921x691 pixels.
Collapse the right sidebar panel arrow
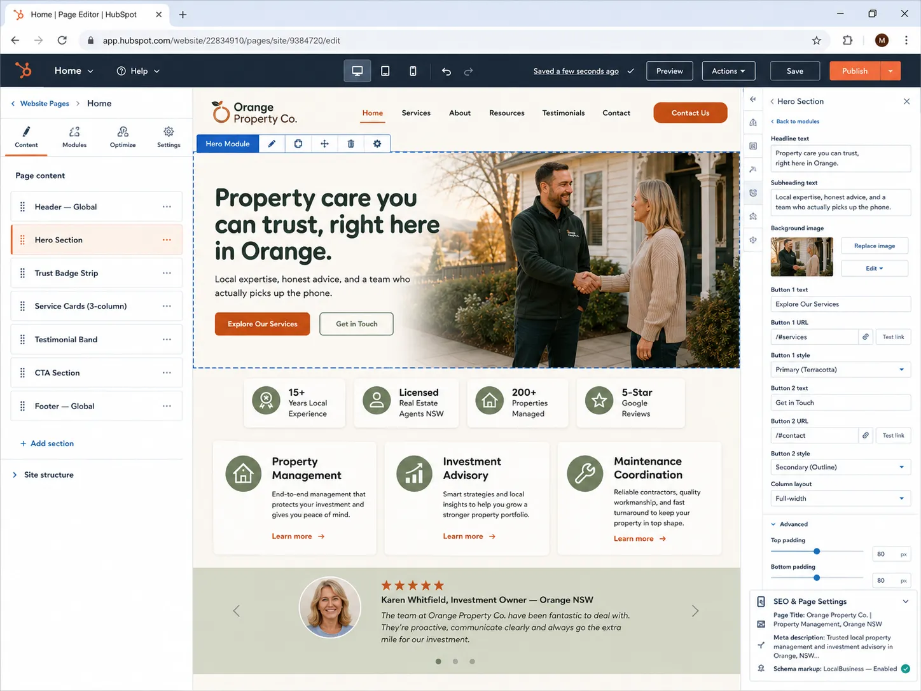753,99
